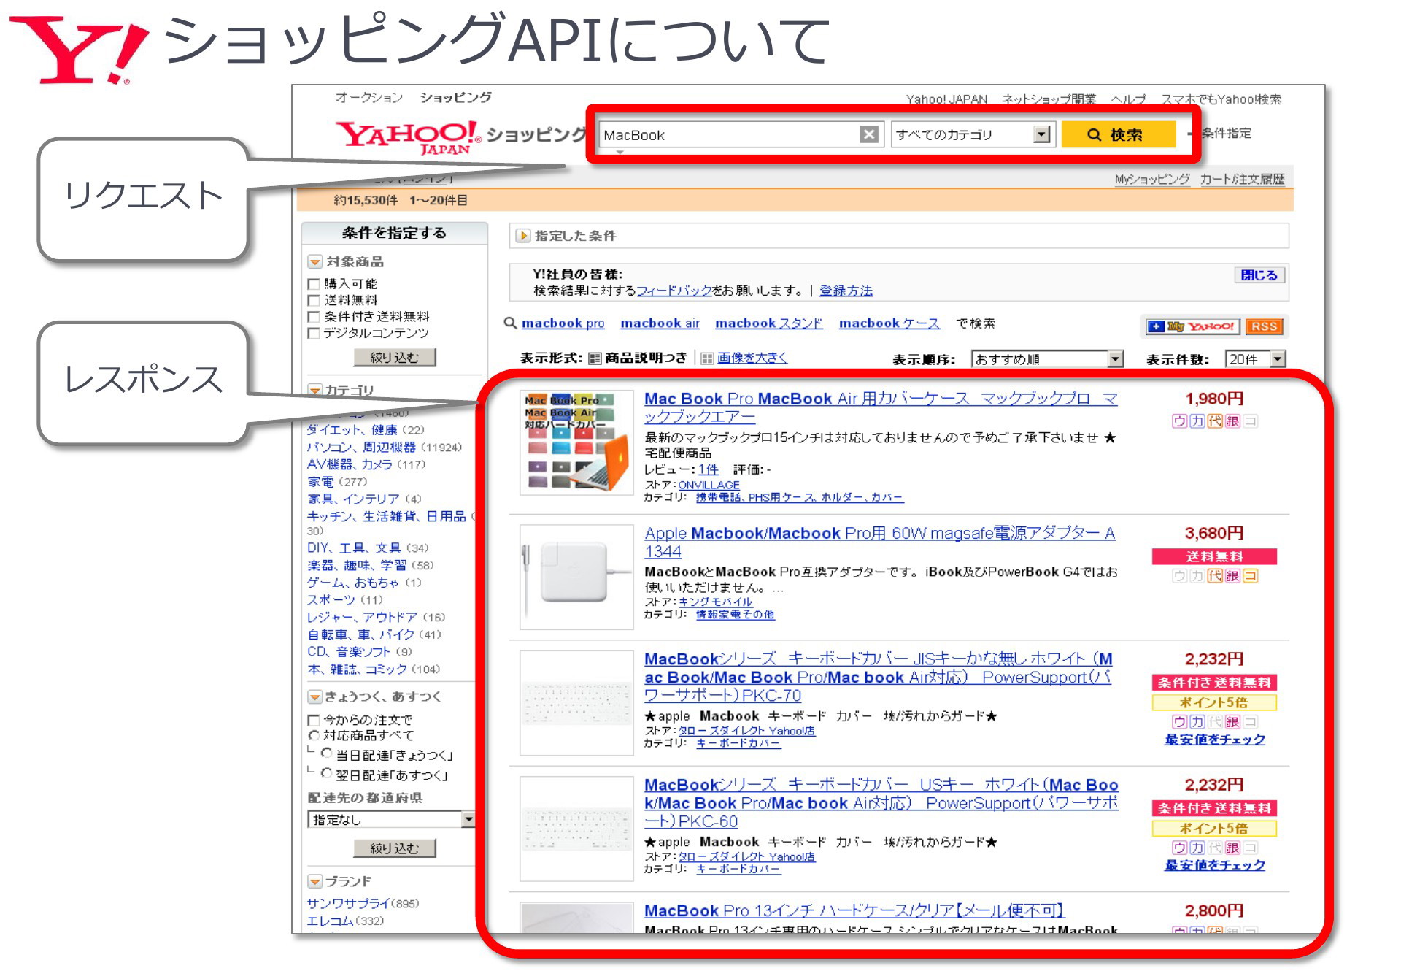Check the デジタルコンテンツ checkbox
The width and height of the screenshot is (1401, 971).
click(x=314, y=334)
